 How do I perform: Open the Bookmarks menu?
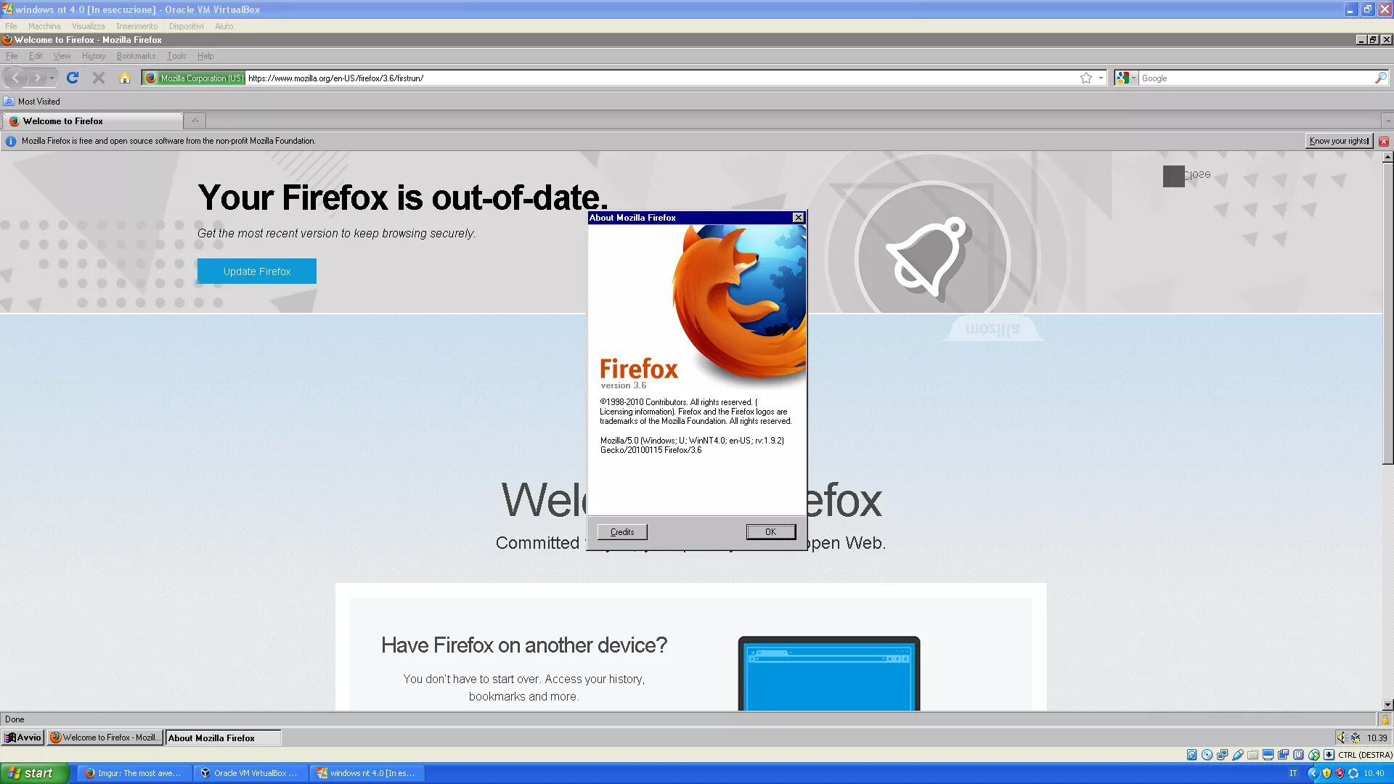coord(136,55)
